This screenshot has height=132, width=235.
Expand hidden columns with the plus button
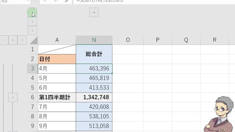click(x=94, y=12)
